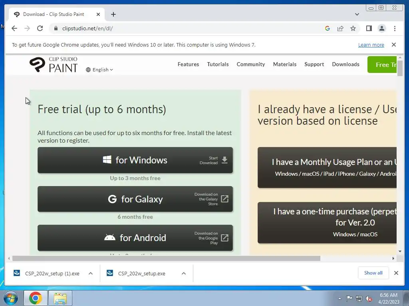Open the Tutorials menu item
The image size is (409, 306).
tap(218, 64)
